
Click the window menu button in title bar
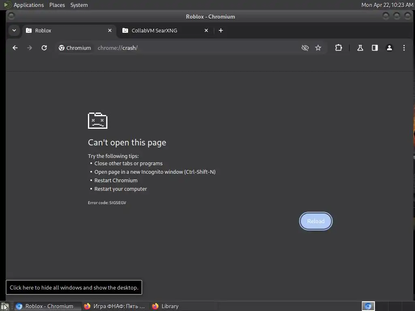[x=11, y=16]
